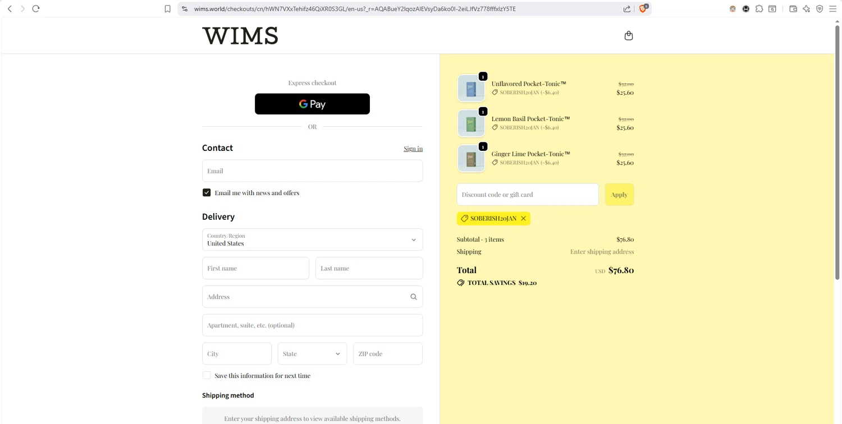Open the Country/Region dropdown

[x=312, y=239]
